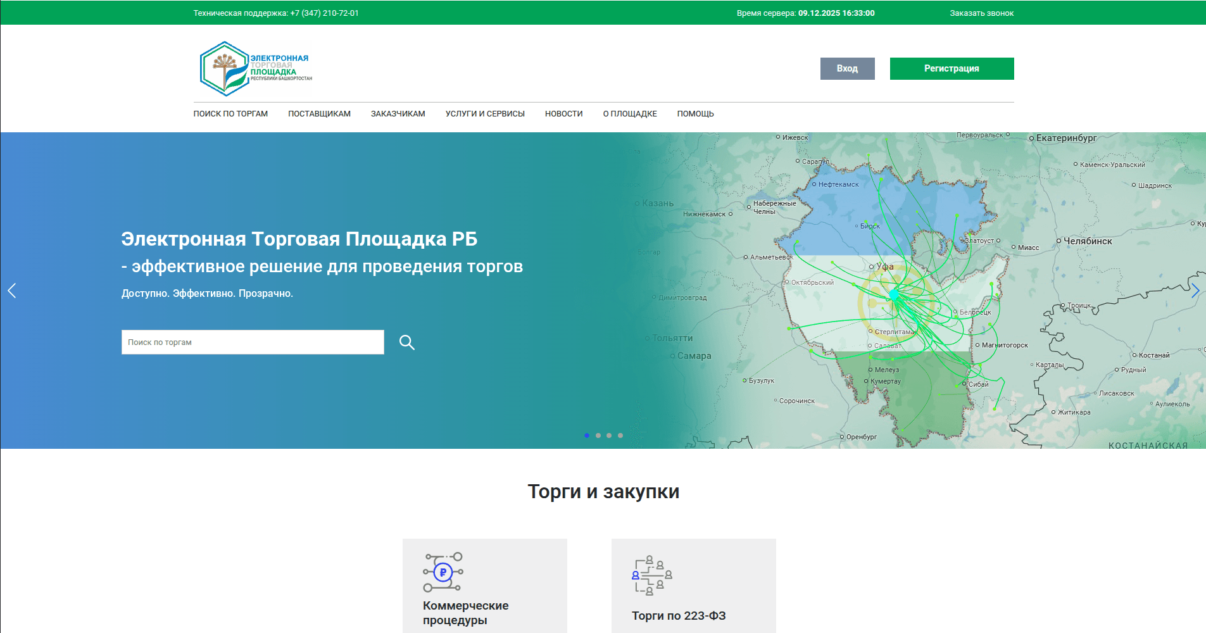Select the second carousel dot
1206x633 pixels.
(598, 436)
